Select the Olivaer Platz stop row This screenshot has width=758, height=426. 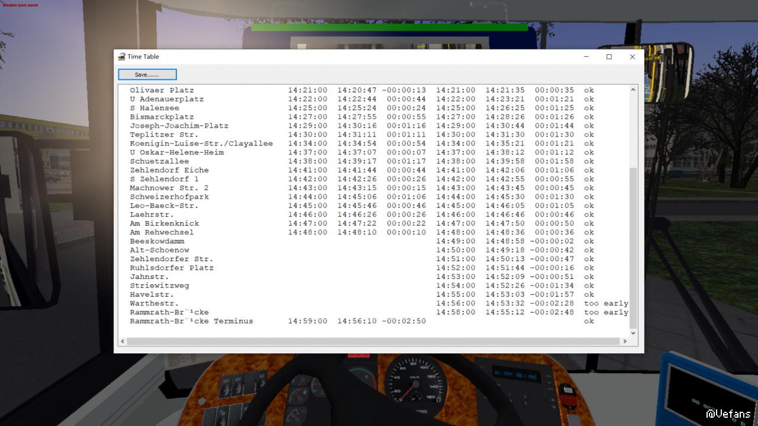tap(162, 90)
